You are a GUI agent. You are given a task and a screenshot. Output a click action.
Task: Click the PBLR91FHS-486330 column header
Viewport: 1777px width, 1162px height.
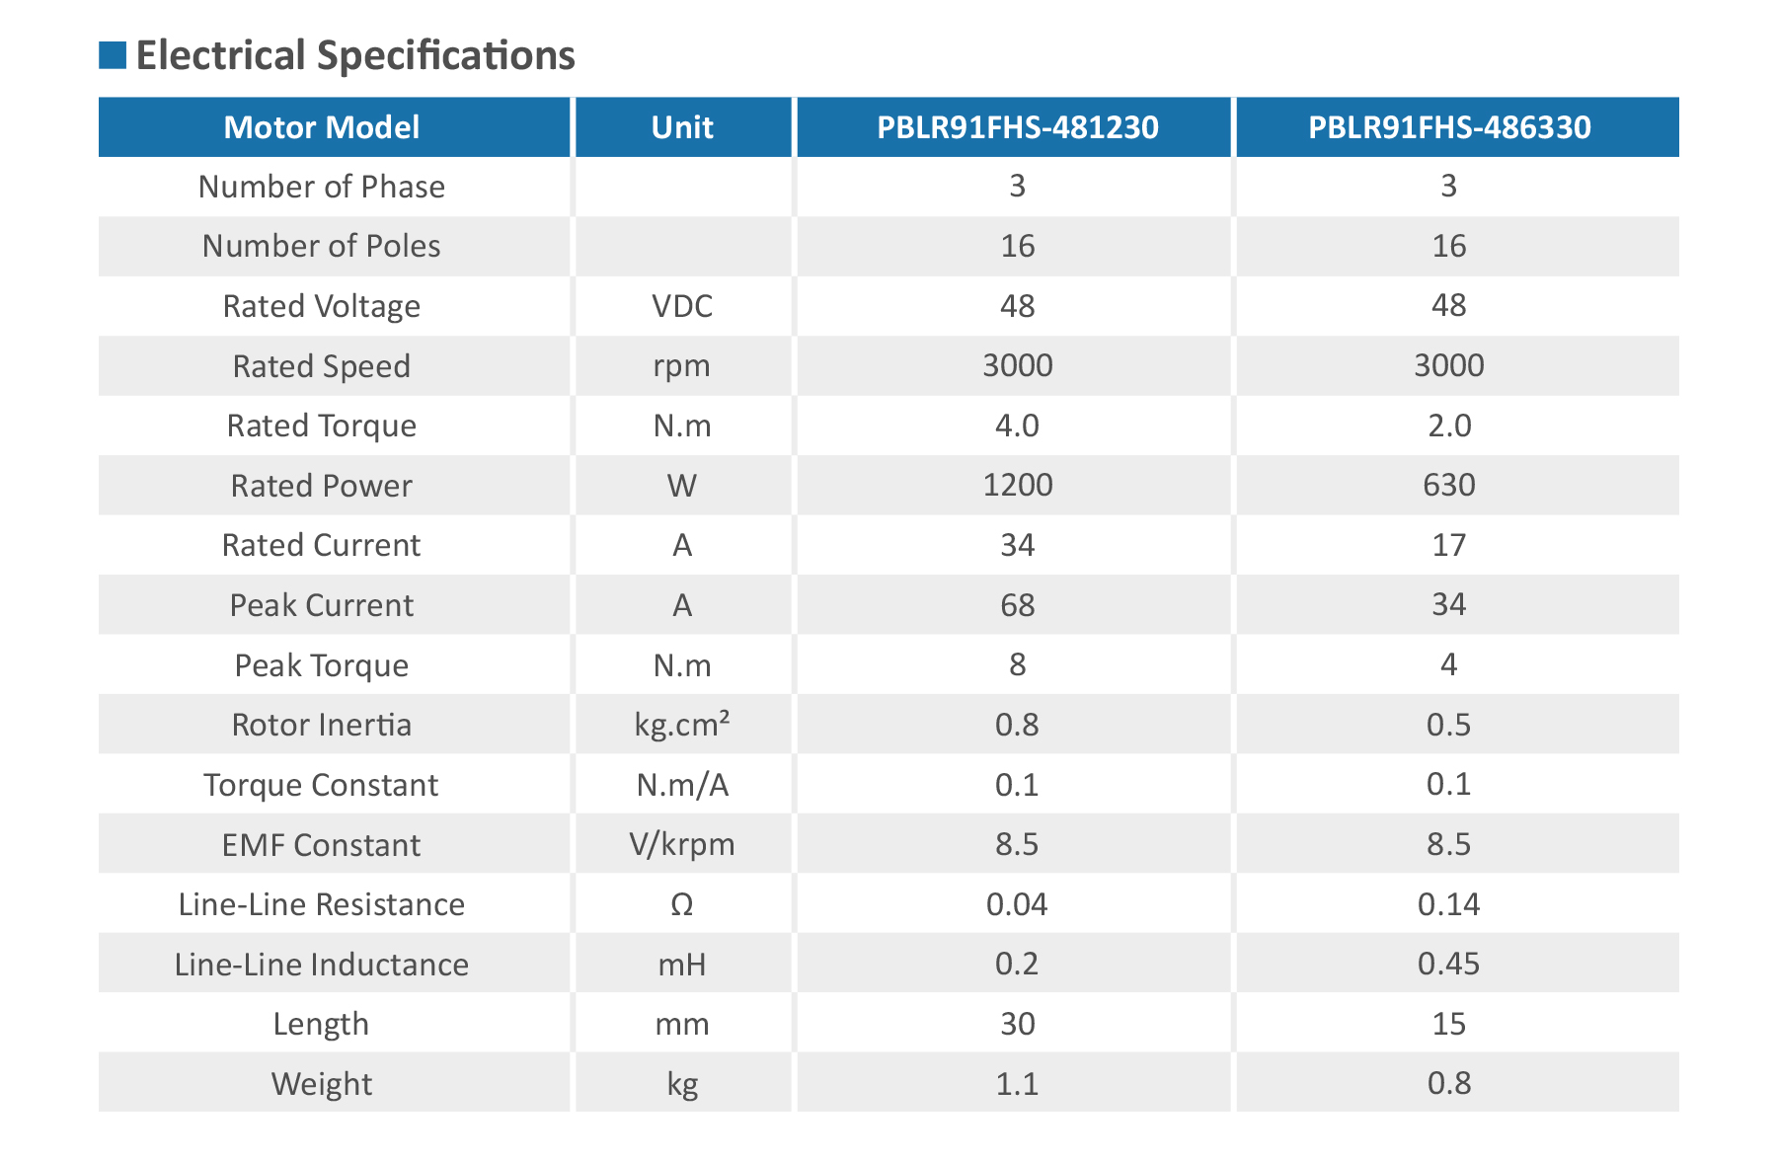[1448, 127]
